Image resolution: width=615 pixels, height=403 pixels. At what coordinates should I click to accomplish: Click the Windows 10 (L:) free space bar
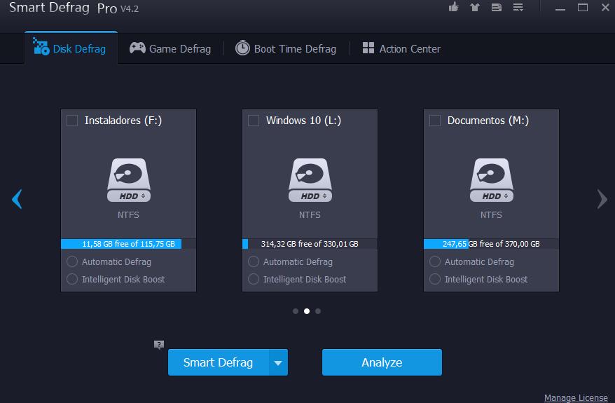tap(310, 244)
